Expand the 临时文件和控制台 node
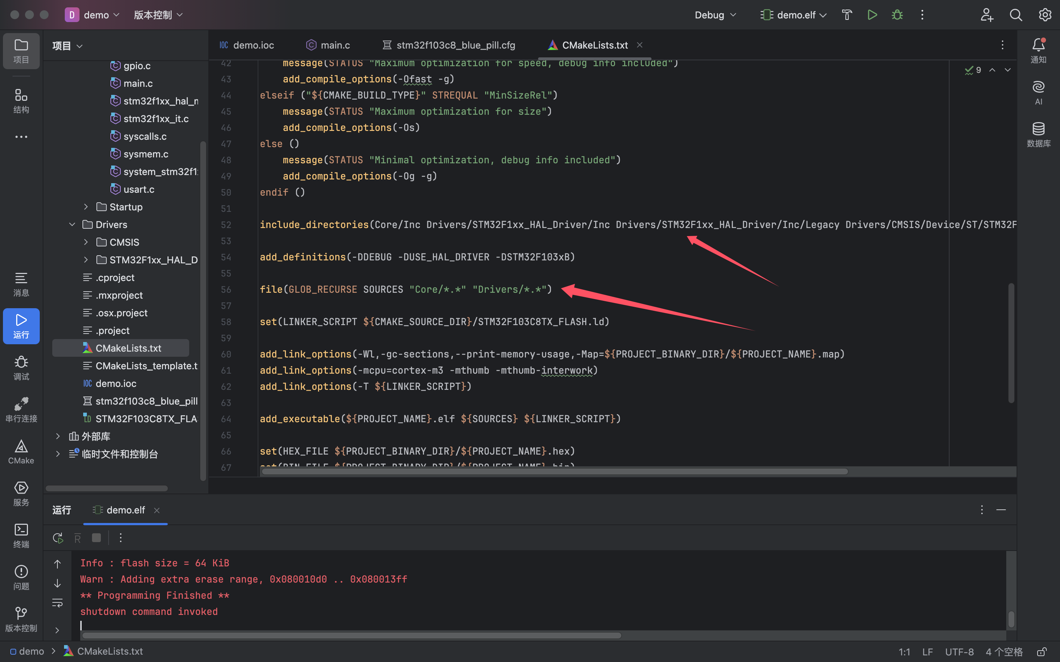 click(x=58, y=454)
